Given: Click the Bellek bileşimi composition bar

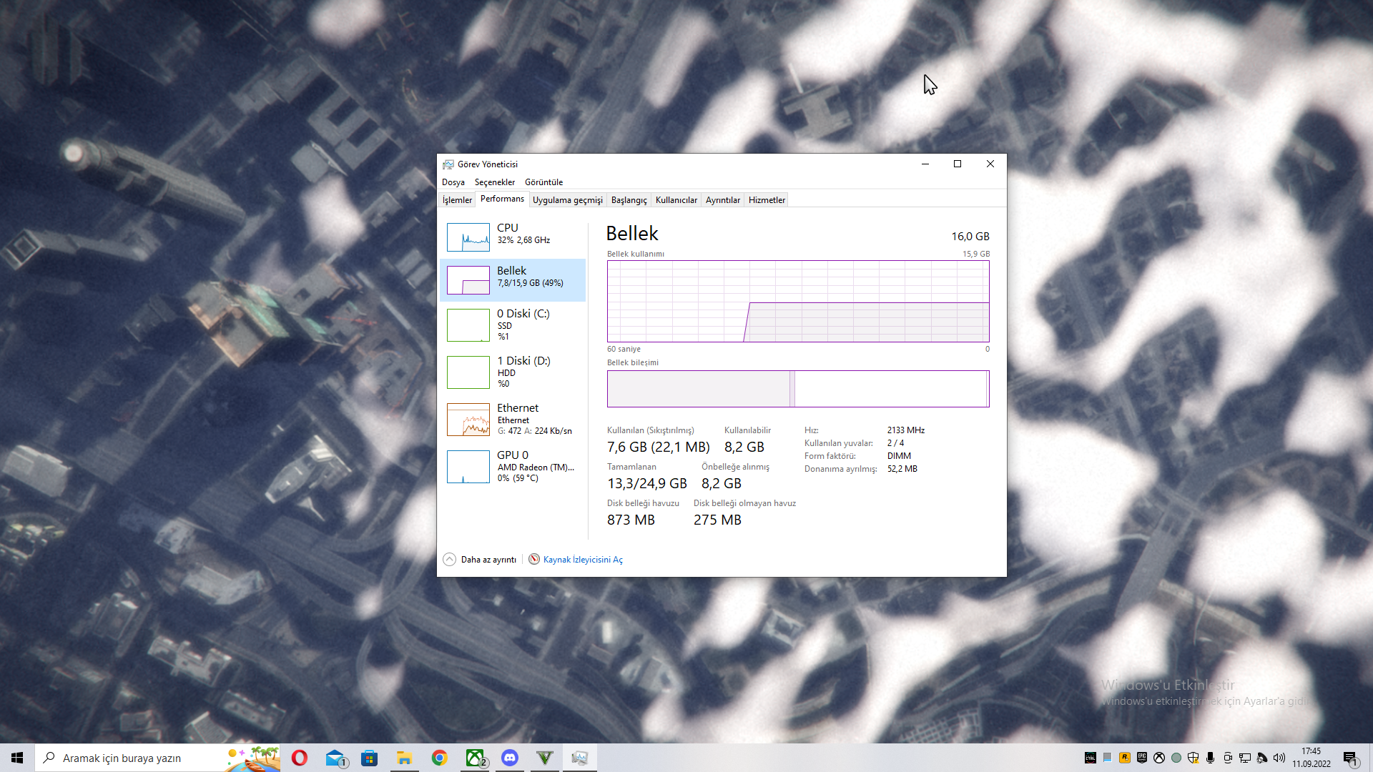Looking at the screenshot, I should pyautogui.click(x=797, y=389).
